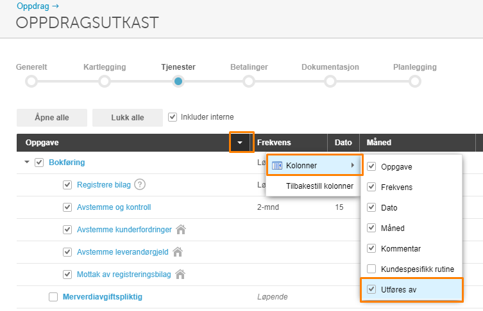Hide the Frekvens column via checkbox
Viewport: 483px width, 311px height.
[x=371, y=187]
